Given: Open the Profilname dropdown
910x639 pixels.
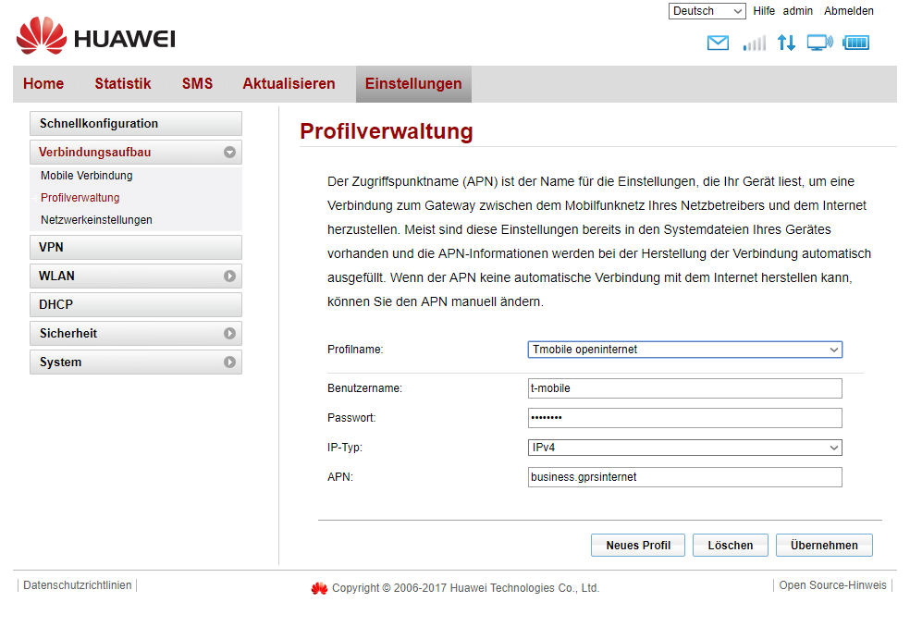Looking at the screenshot, I should 684,350.
